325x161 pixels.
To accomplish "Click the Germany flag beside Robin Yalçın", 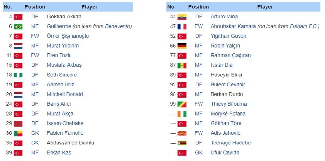I will (x=182, y=46).
